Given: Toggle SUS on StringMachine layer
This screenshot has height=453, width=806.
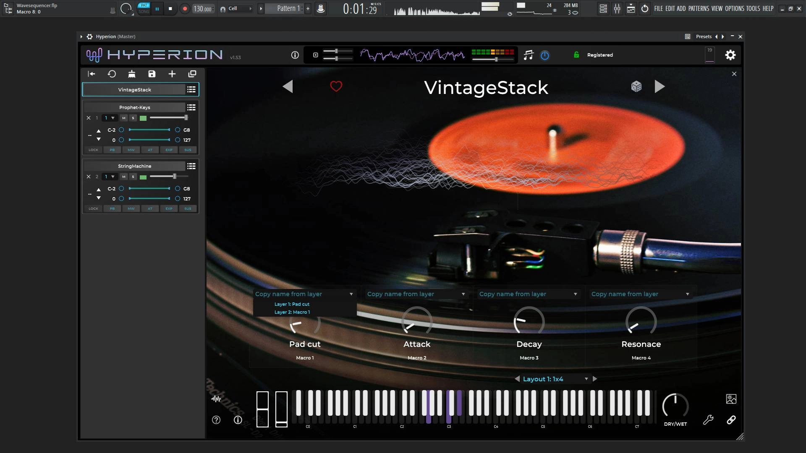Looking at the screenshot, I should click(x=188, y=208).
